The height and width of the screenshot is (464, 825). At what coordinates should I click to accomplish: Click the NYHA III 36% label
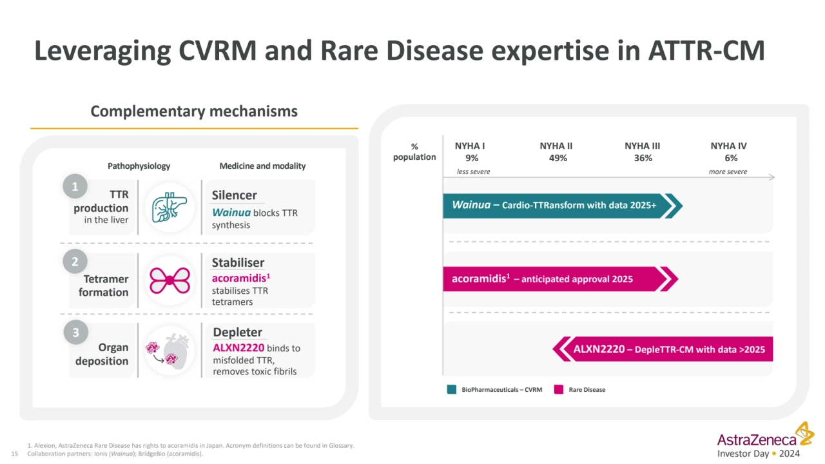pos(642,152)
